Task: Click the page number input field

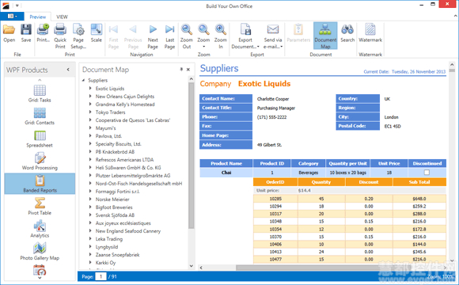Action: pos(101,276)
